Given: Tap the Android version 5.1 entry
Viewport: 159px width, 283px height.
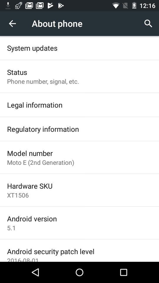Looking at the screenshot, I should [79, 223].
